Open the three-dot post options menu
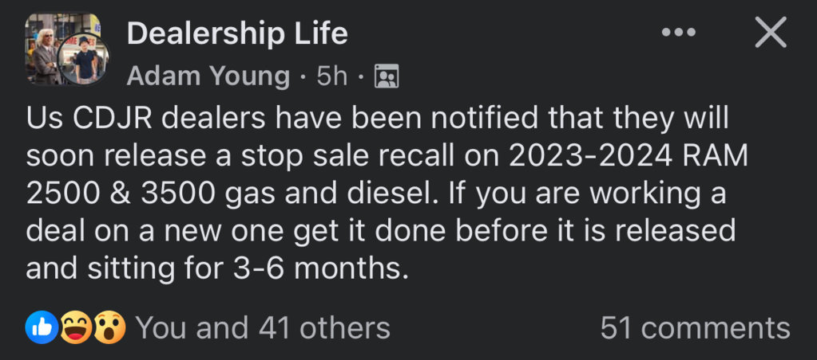 coord(678,33)
